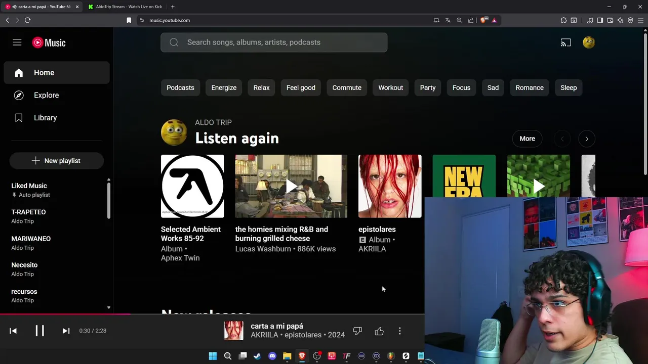Click the translate page icon

(x=448, y=20)
